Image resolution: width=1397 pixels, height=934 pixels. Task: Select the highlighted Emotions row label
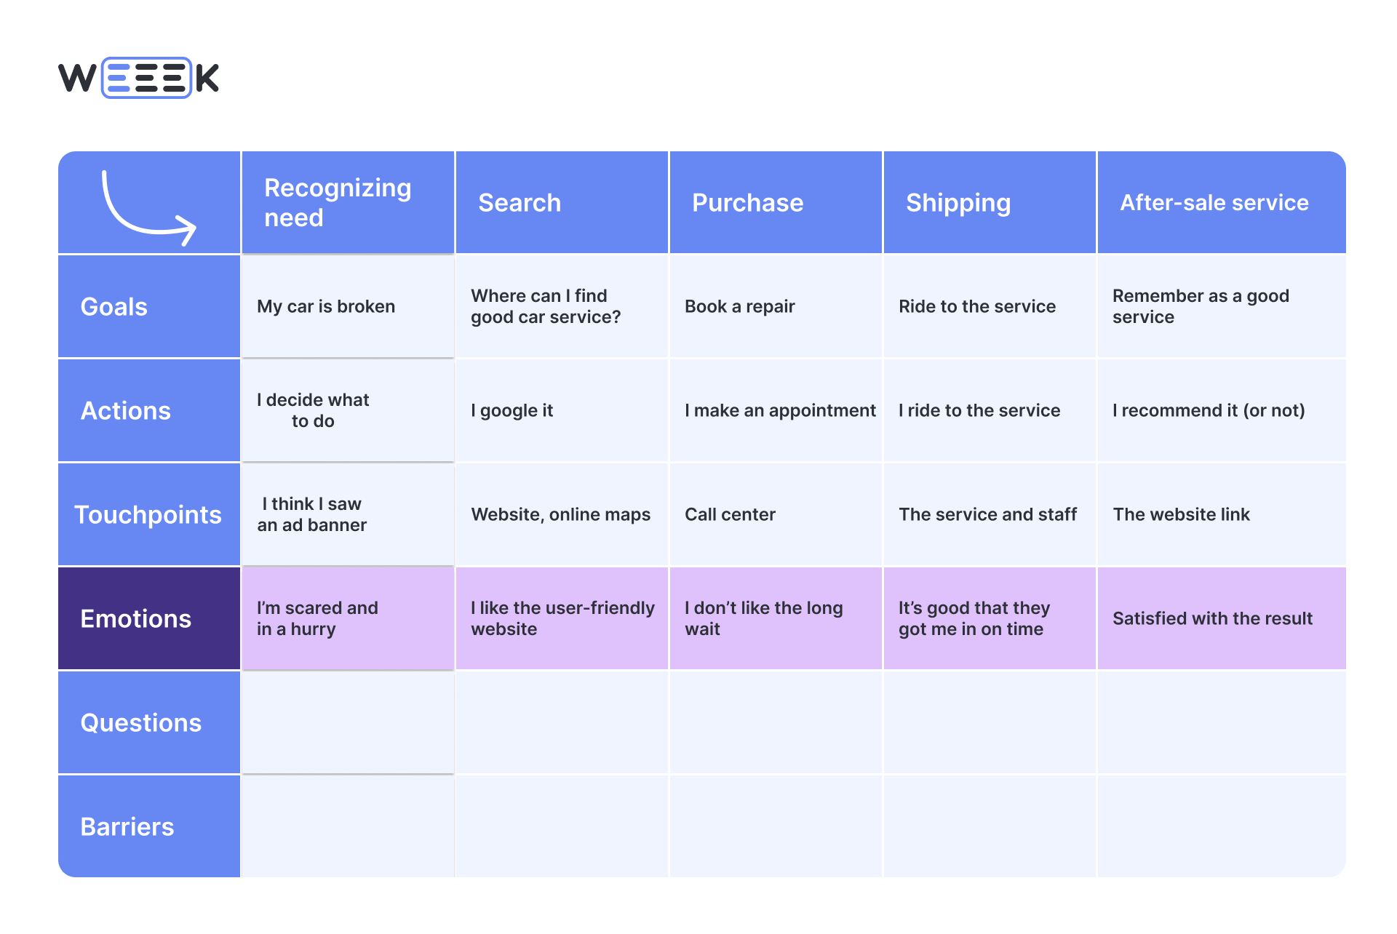(x=136, y=619)
